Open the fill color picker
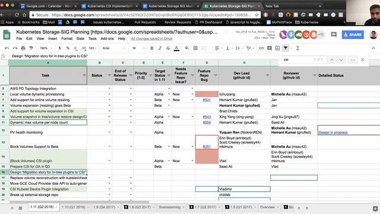The width and height of the screenshot is (380, 214). pyautogui.click(x=186, y=48)
